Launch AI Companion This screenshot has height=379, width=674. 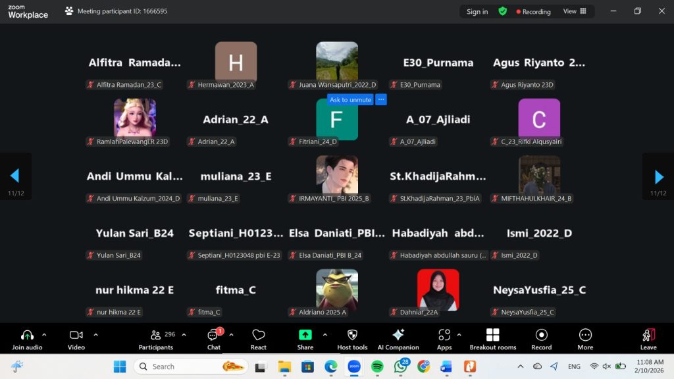(398, 340)
